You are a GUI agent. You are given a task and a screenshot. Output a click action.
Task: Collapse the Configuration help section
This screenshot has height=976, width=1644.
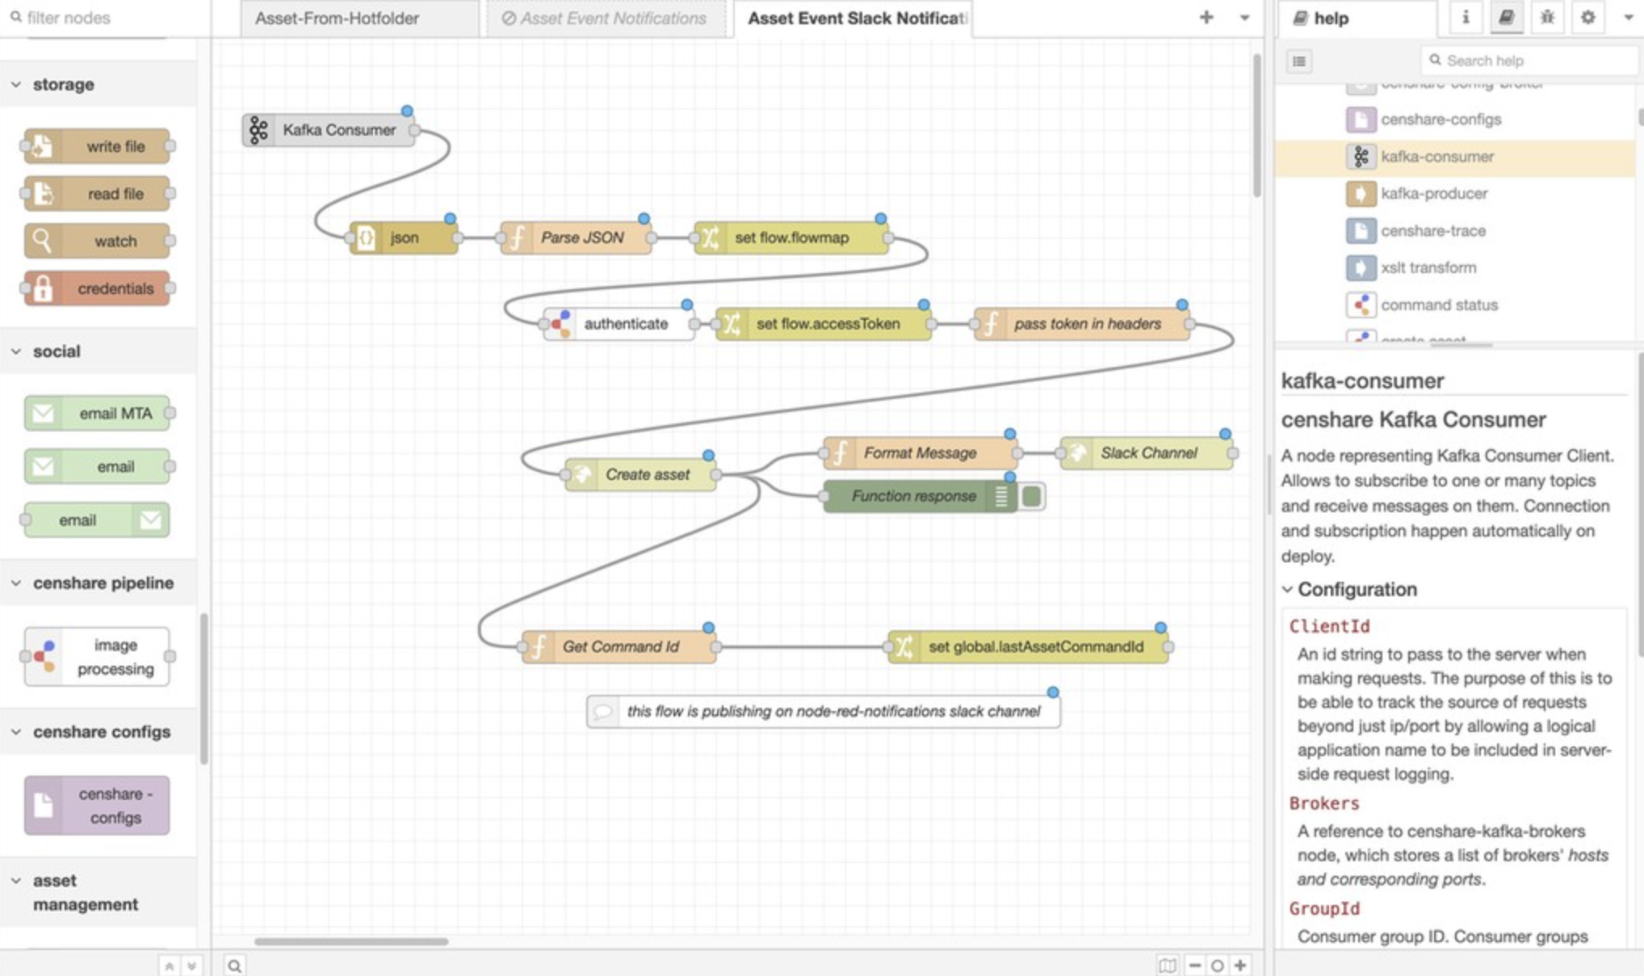tap(1287, 590)
